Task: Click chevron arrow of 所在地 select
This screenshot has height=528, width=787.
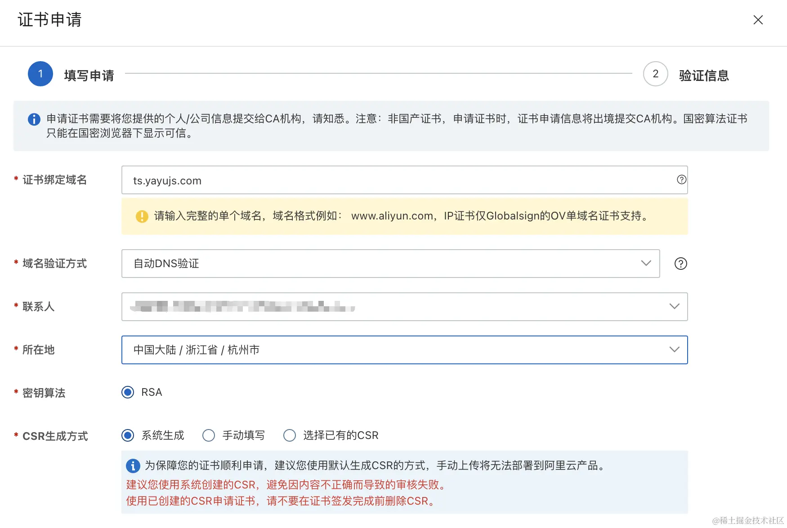Action: pyautogui.click(x=674, y=349)
